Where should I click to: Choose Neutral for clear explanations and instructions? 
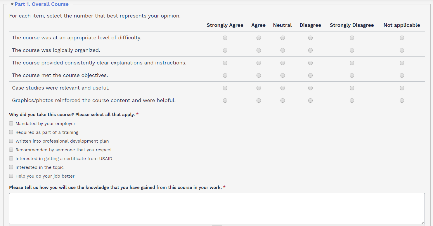[x=283, y=63]
